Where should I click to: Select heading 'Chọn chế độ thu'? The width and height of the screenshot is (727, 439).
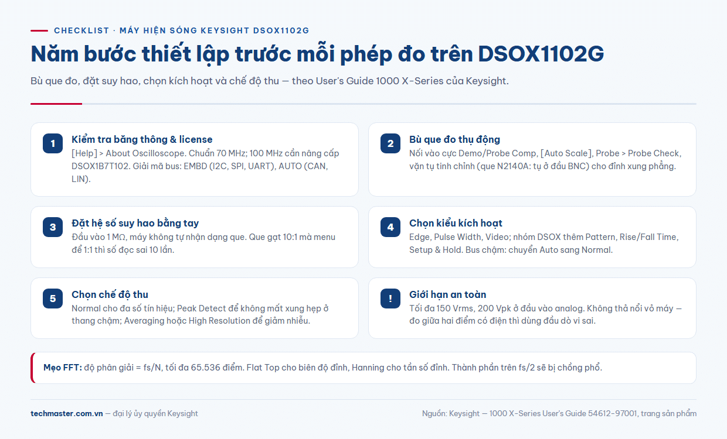click(110, 294)
